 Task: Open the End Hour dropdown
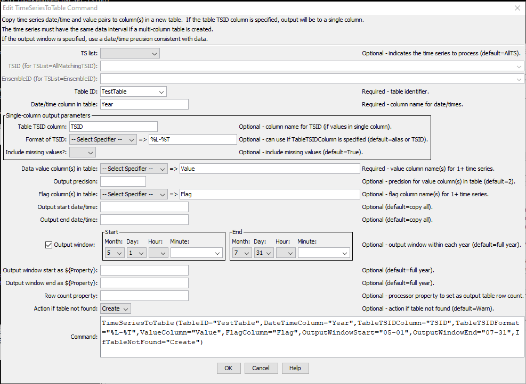286,253
